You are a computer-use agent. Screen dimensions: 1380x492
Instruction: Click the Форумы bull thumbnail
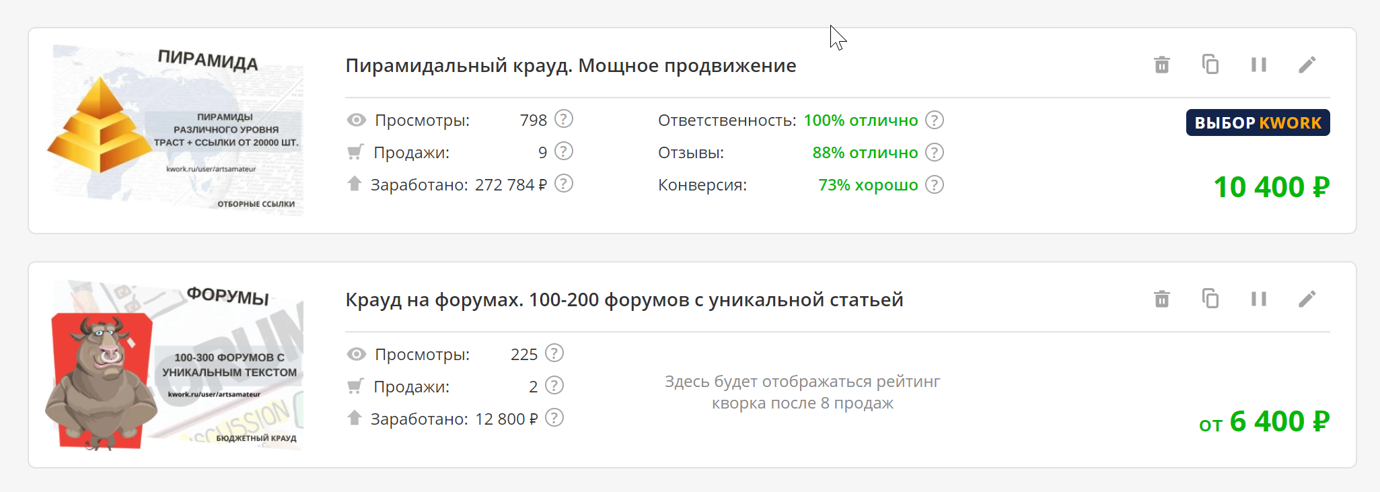(x=176, y=365)
